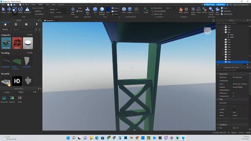Toggle the Join Surfaces checkbox
The image size is (251, 141).
point(33,14)
